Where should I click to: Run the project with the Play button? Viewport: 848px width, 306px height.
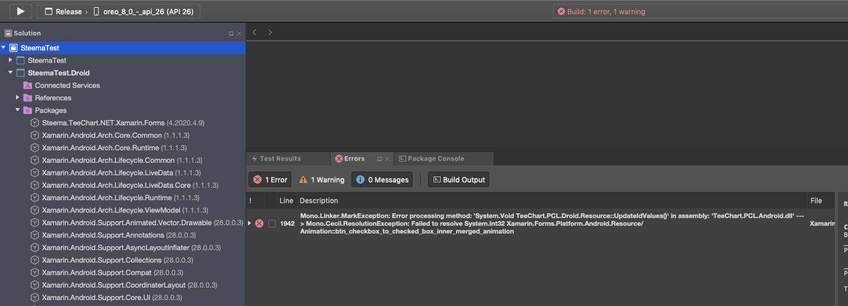[21, 11]
